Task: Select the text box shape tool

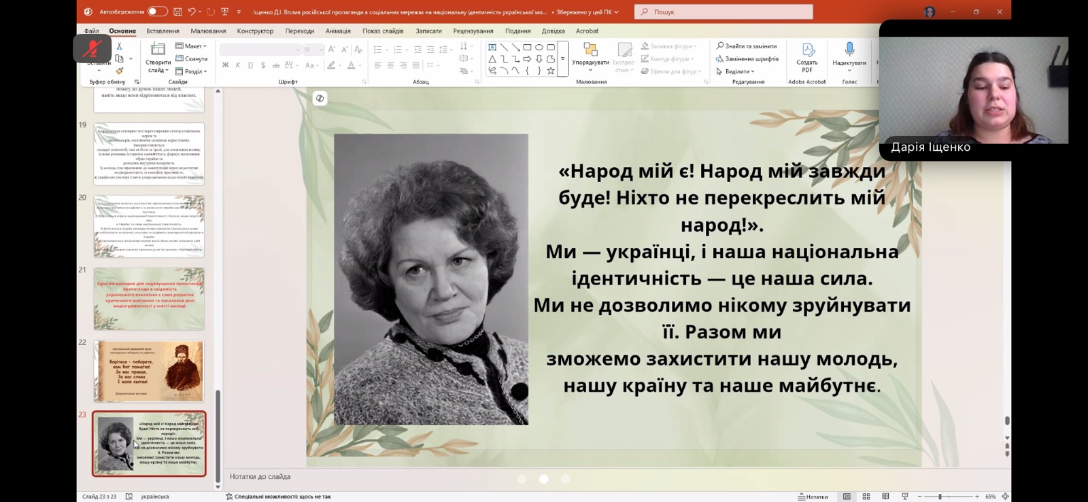Action: [x=492, y=48]
